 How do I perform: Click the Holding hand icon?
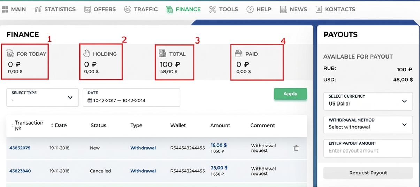tap(86, 53)
